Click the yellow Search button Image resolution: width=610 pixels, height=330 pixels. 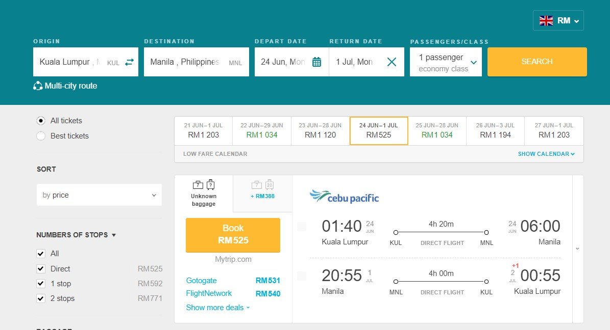[x=537, y=62]
